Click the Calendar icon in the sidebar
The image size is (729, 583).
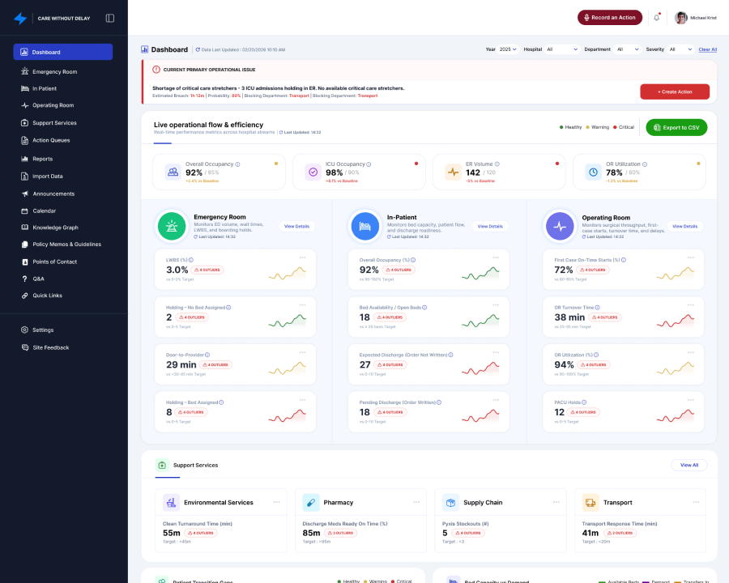[x=24, y=211]
